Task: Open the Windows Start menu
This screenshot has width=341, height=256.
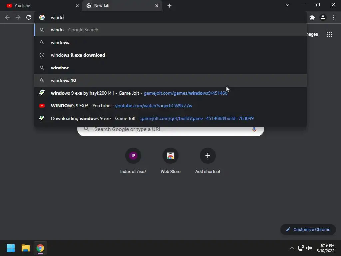Action: pos(11,248)
